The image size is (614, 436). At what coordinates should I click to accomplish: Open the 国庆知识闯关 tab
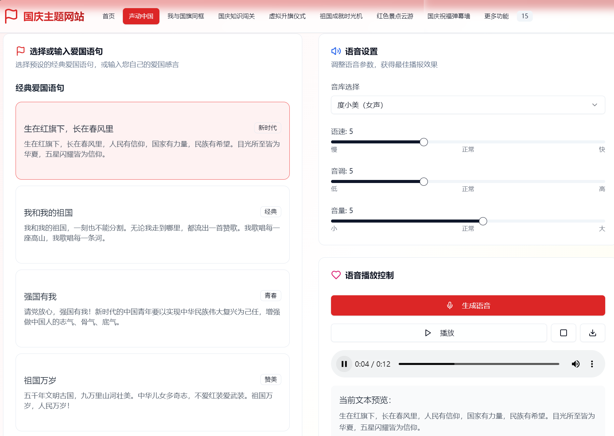click(236, 16)
